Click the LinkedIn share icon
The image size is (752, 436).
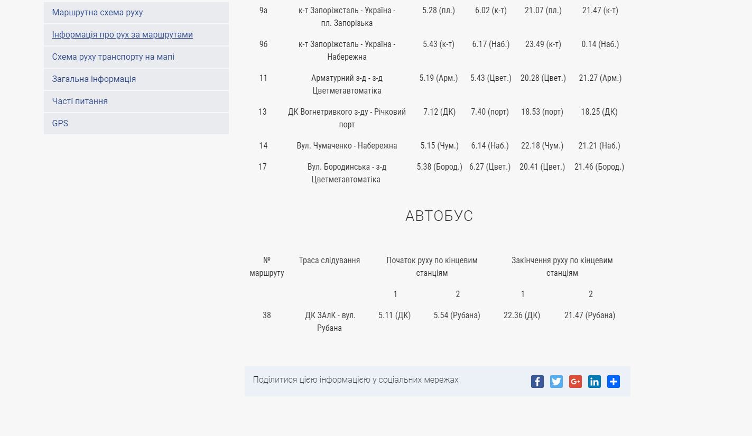[594, 382]
